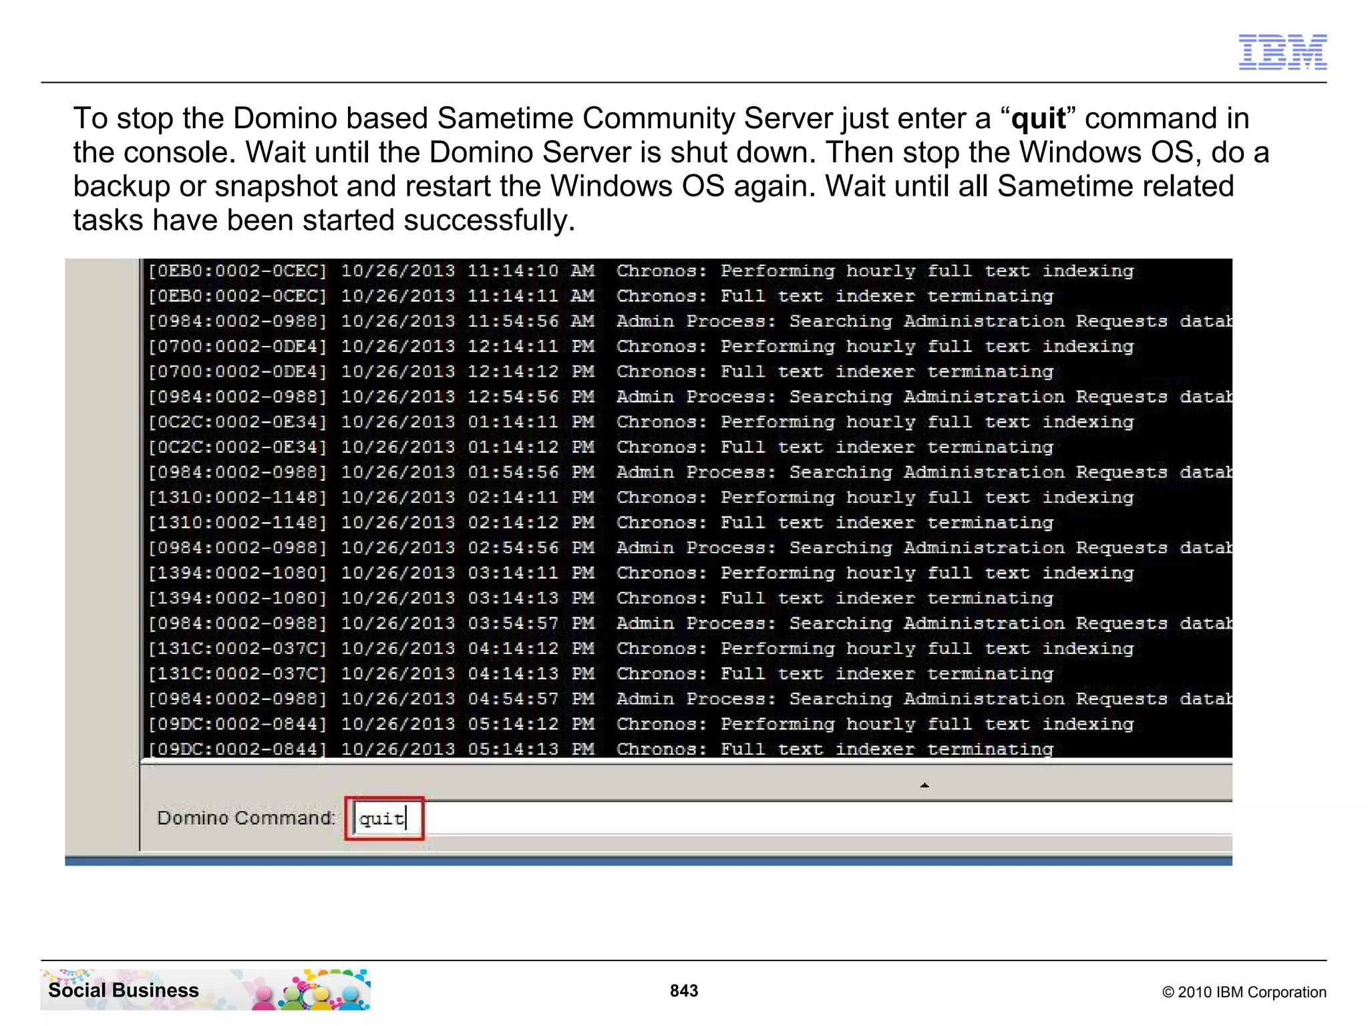The height and width of the screenshot is (1026, 1368).
Task: Select log line '[1310:0002-1148] 10/26/2013 02:14:12 PM'
Action: point(601,522)
